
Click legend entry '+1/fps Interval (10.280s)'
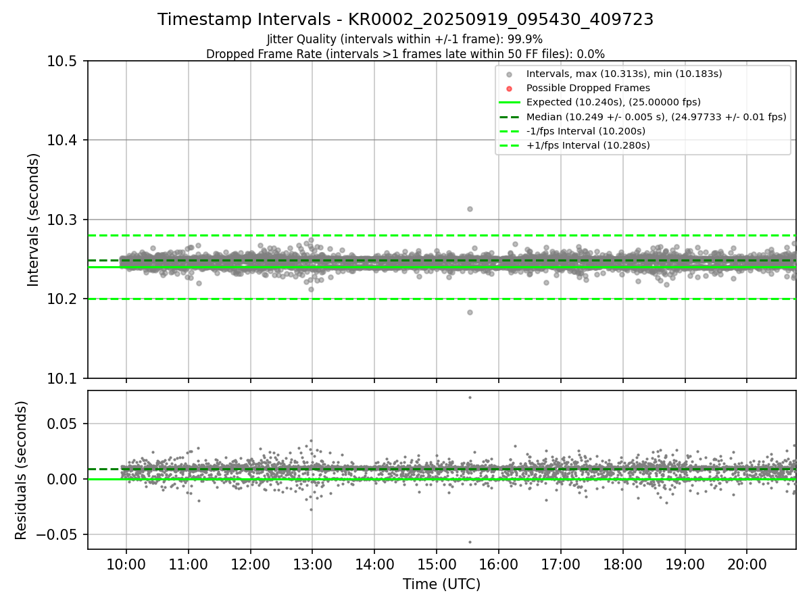click(x=588, y=145)
